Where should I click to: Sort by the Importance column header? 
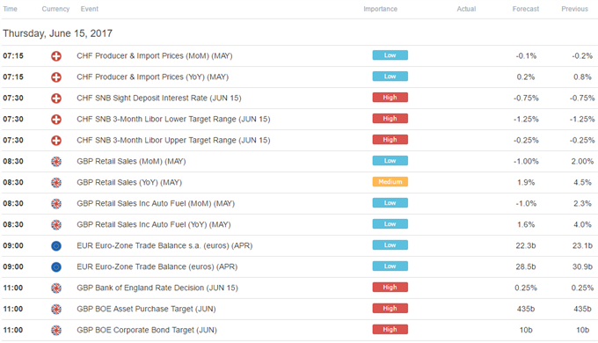380,9
